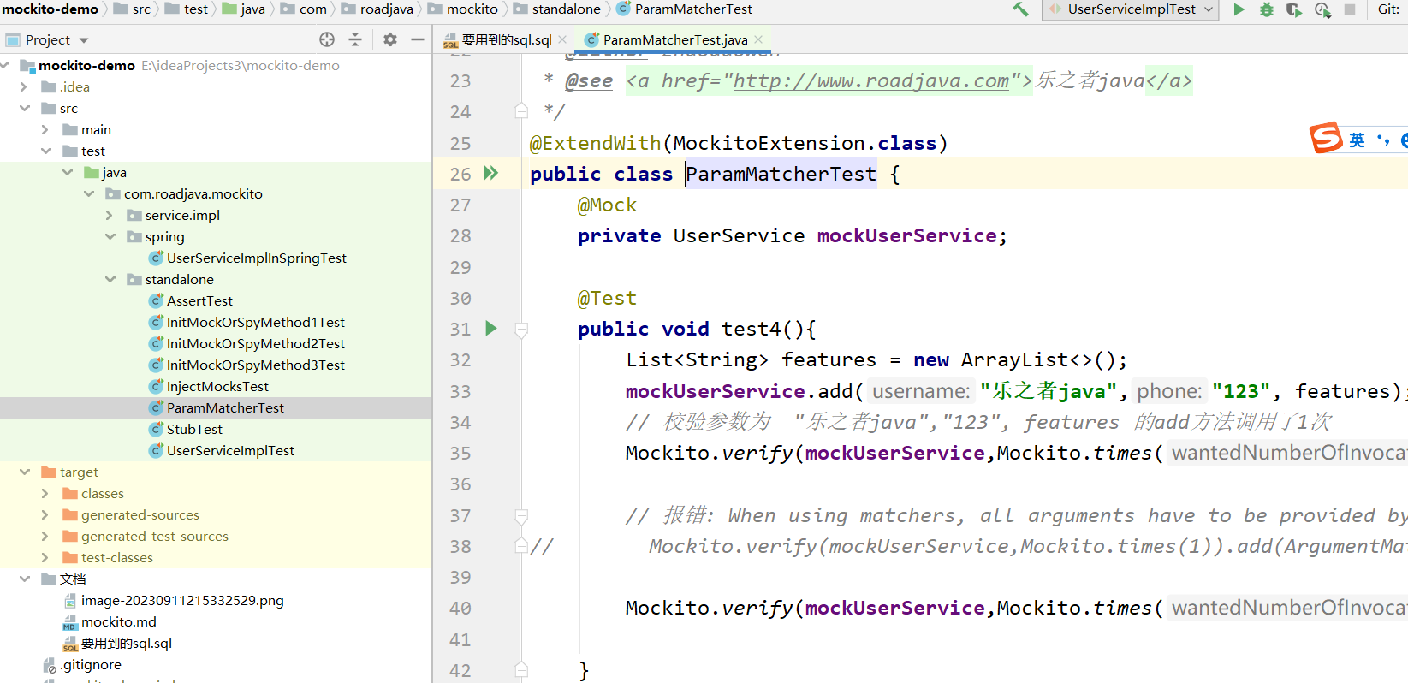Click roadjava in the breadcrumb bar
Viewport: 1408px width, 683px height.
pyautogui.click(x=386, y=9)
